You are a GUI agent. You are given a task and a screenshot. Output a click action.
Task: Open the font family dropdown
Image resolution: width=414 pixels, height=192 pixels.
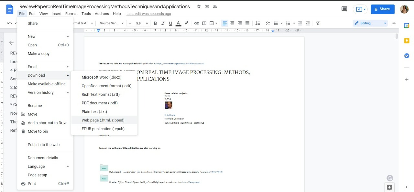tap(112, 23)
